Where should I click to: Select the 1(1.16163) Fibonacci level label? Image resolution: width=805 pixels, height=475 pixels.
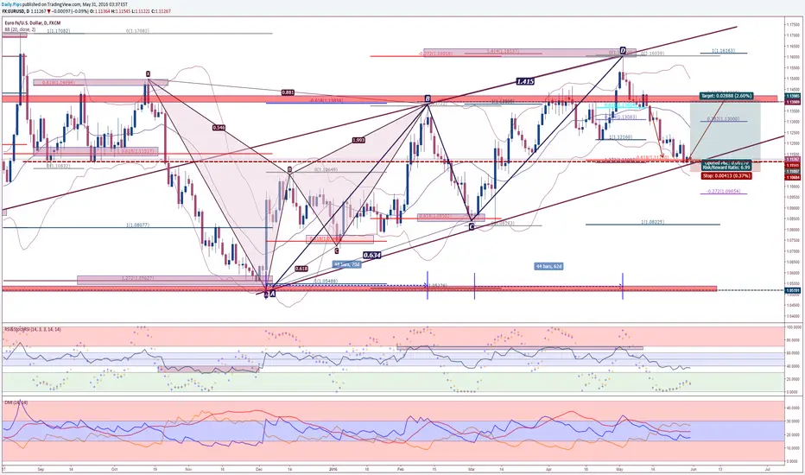pos(723,51)
